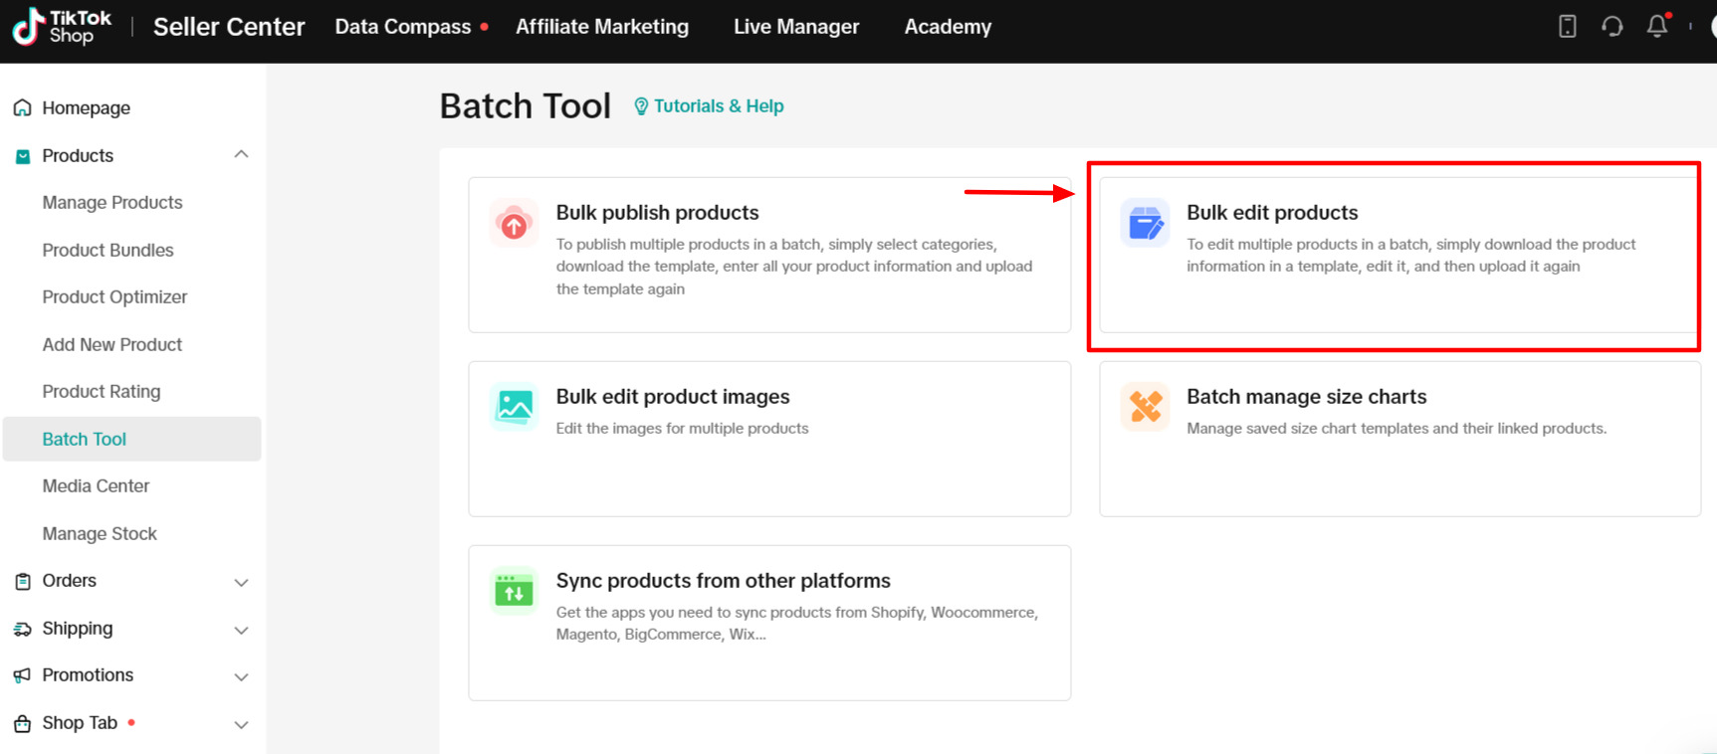Click the Sync products calendar icon
Image resolution: width=1717 pixels, height=754 pixels.
tap(514, 591)
